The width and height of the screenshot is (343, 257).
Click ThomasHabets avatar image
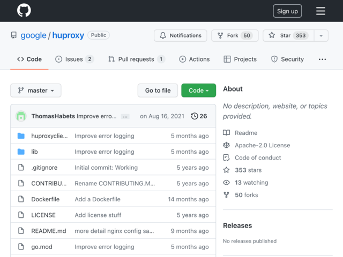click(21, 116)
